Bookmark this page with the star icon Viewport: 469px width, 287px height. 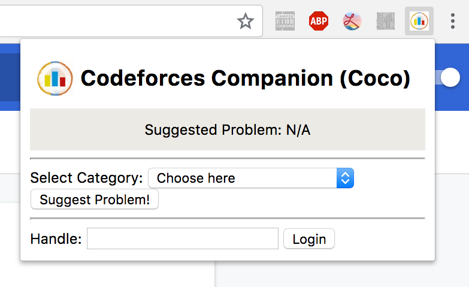[x=246, y=21]
